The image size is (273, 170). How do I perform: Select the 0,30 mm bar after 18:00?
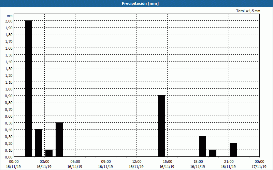click(202, 147)
